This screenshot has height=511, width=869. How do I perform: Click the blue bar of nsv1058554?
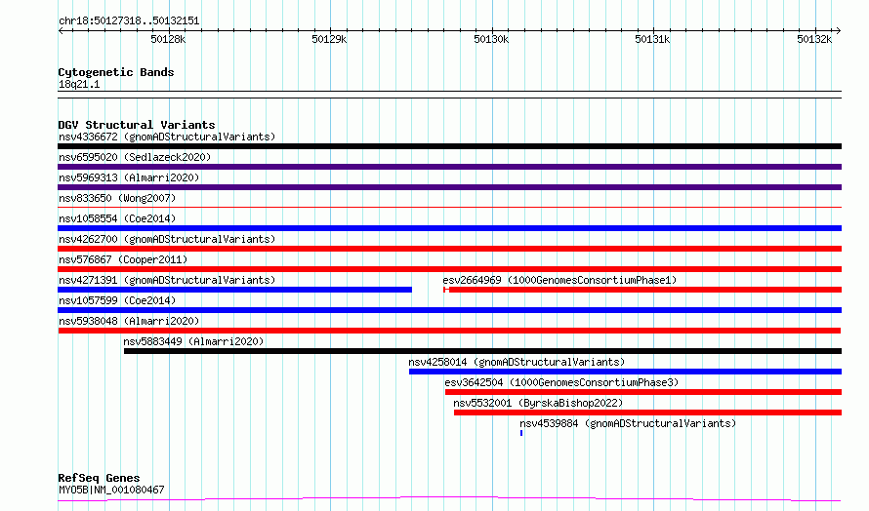pos(449,228)
